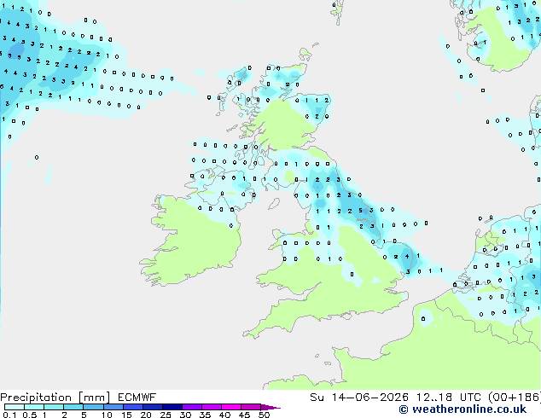This screenshot has height=418, width=541.
Task: Select the 20–25 mm legend swatch
Action: [x=152, y=407]
